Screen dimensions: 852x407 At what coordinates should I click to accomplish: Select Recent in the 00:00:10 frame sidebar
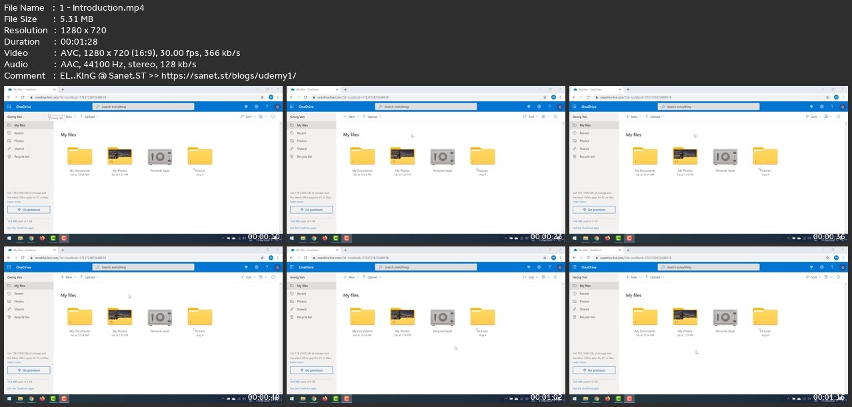click(x=29, y=133)
